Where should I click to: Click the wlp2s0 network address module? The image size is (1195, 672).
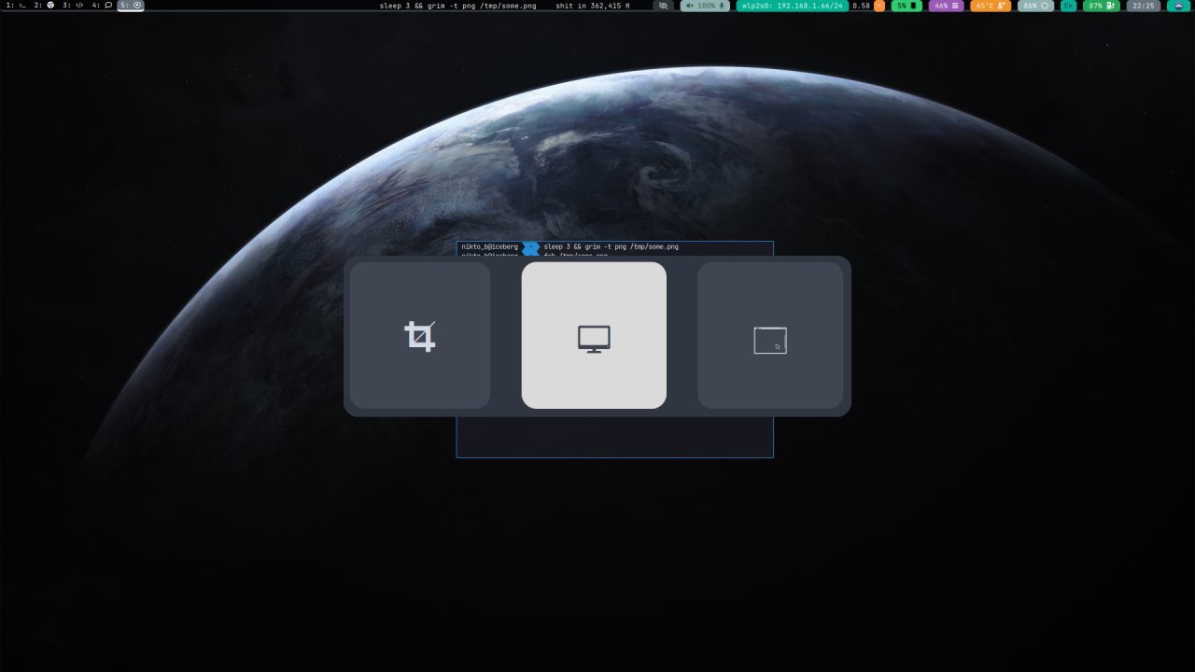point(792,6)
